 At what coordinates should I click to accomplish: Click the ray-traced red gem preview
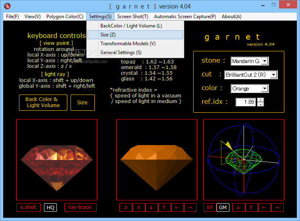(56, 160)
